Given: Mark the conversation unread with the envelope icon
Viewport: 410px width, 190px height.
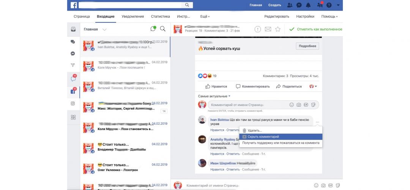Looking at the screenshot, I should click(268, 29).
